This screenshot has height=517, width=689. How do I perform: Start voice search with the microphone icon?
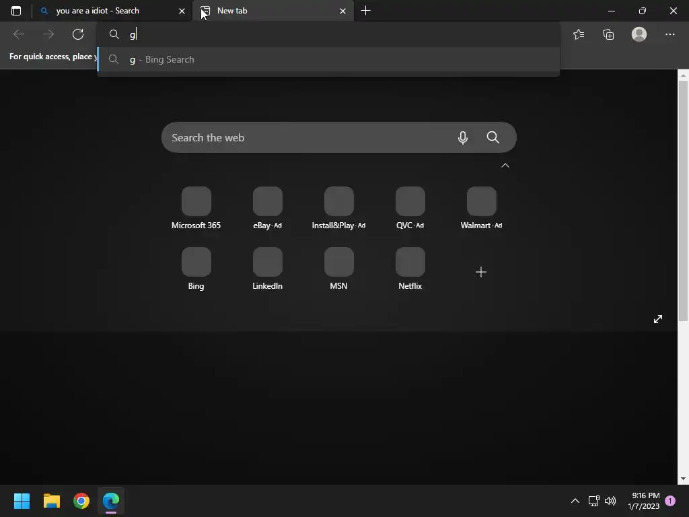[x=463, y=137]
